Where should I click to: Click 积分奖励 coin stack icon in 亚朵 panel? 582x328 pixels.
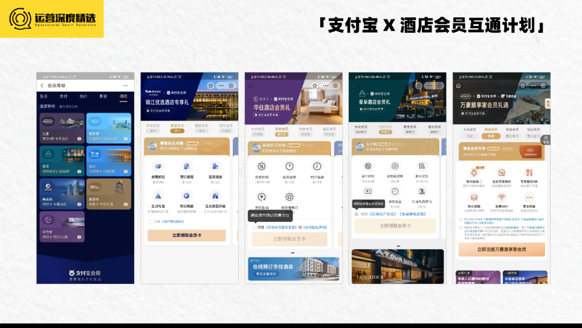click(x=421, y=166)
